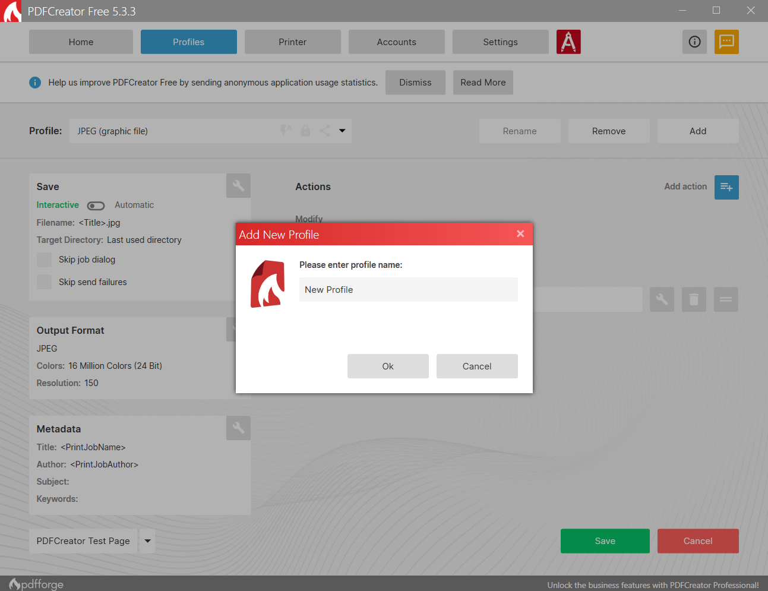This screenshot has width=768, height=591.
Task: Click the green Save button
Action: (x=605, y=541)
